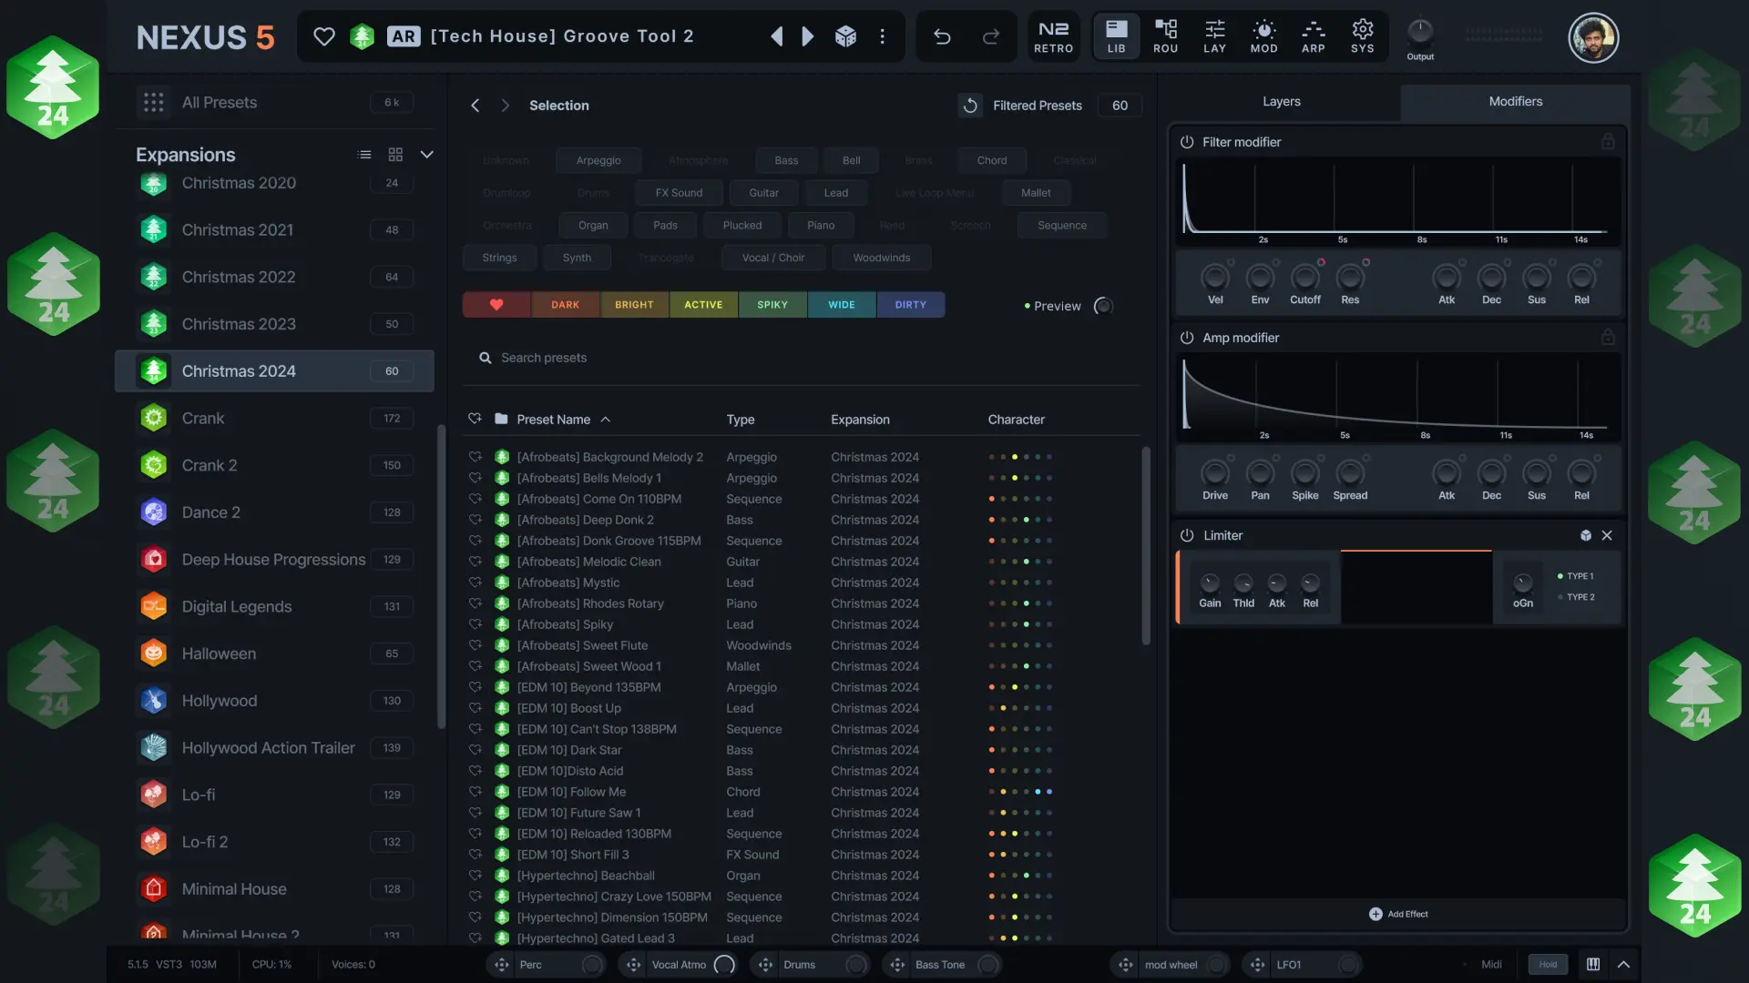Go to previous preset arrow

776,36
